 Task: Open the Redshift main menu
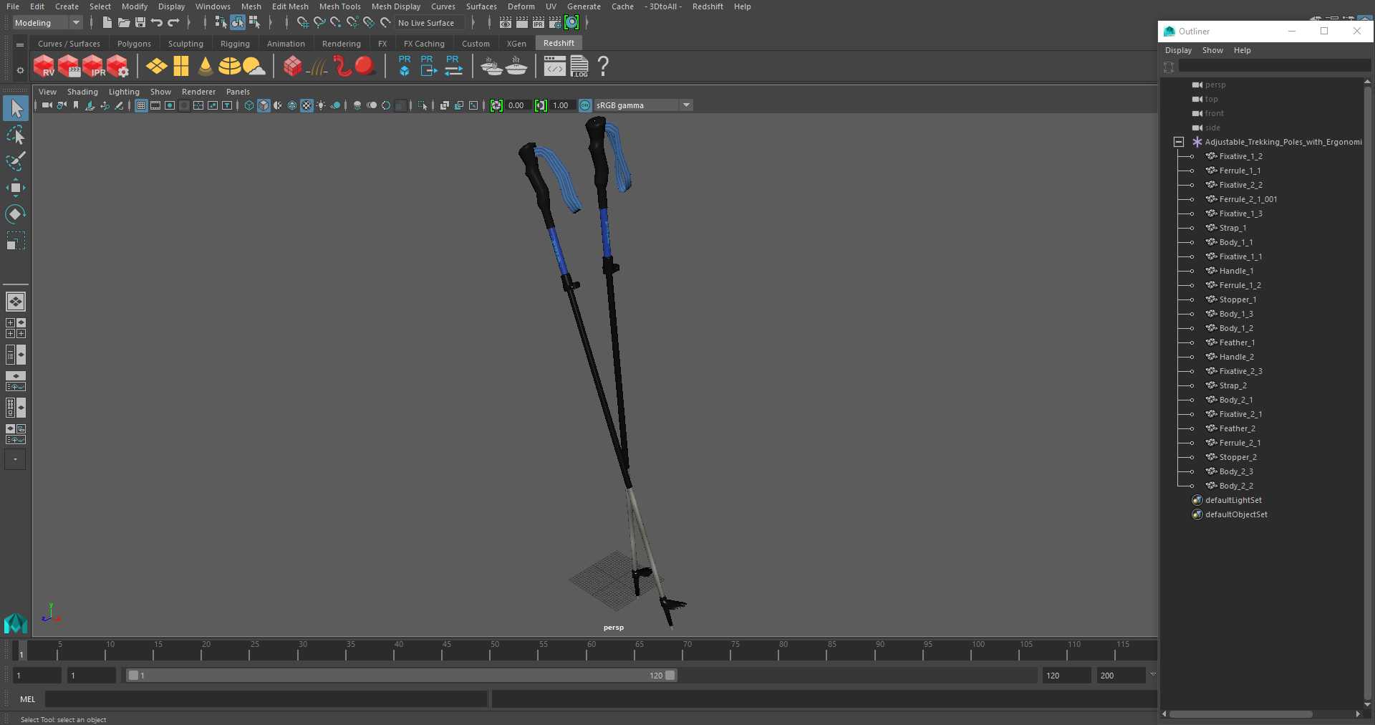pos(708,6)
